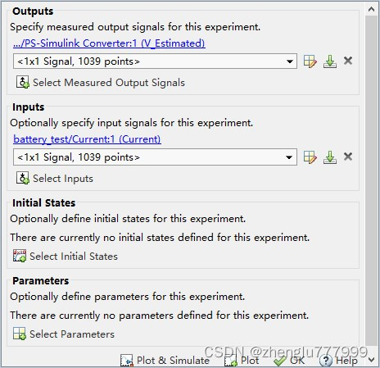The image size is (380, 368).
Task: Import output signal data with green arrow icon
Action: pos(330,61)
